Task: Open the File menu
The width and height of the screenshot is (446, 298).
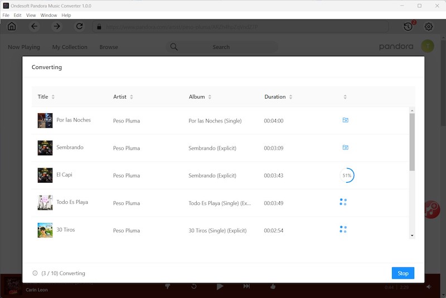Action: (6, 16)
